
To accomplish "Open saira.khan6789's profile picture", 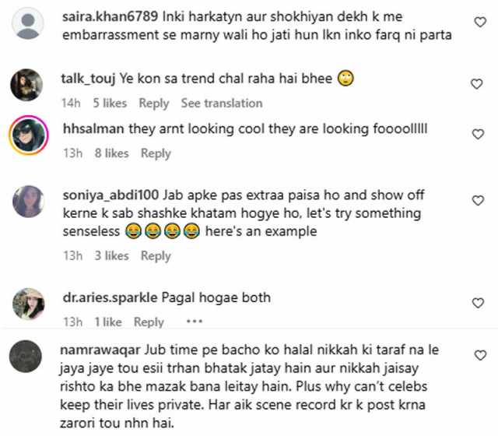I will (x=28, y=23).
